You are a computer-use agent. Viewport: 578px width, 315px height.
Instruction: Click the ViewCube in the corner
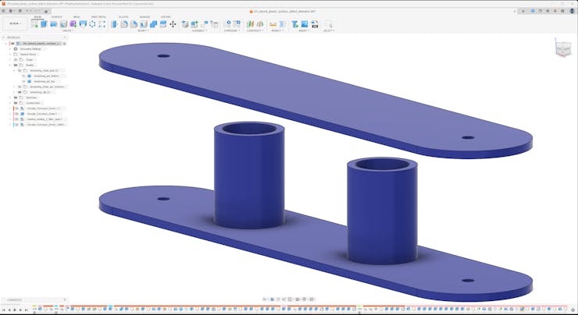(x=562, y=49)
